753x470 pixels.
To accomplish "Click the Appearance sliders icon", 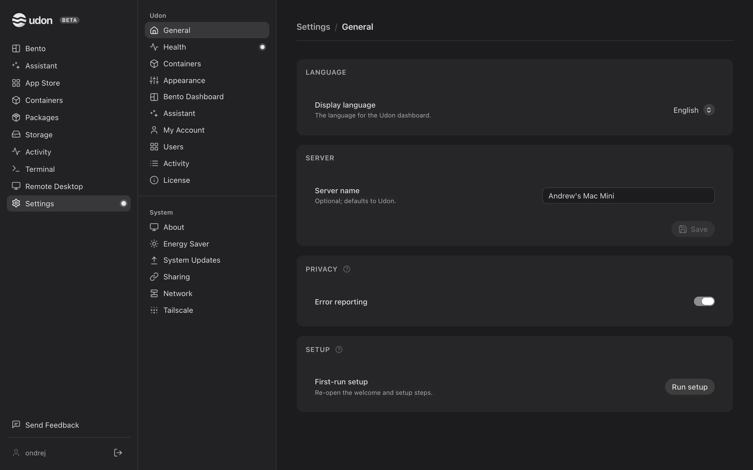I will (154, 80).
